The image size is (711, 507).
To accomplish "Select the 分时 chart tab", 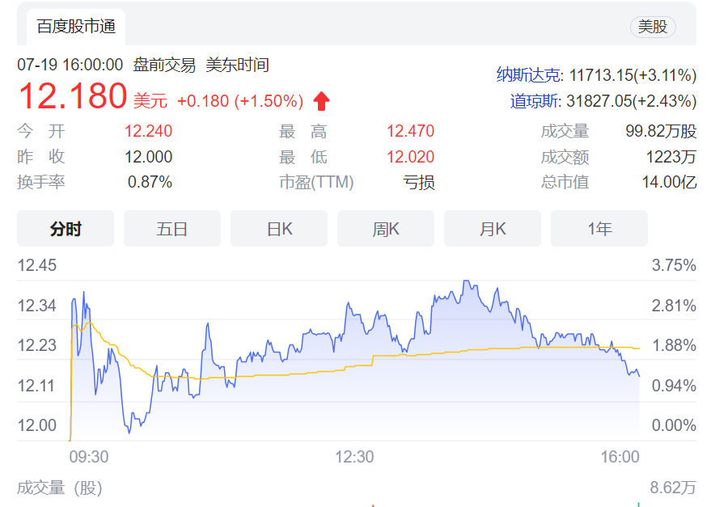I will pos(66,229).
